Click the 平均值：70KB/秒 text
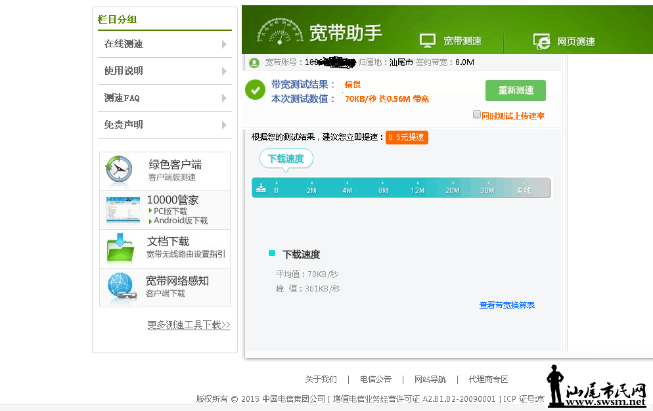Screen dimensions: 653x411 (x=307, y=274)
